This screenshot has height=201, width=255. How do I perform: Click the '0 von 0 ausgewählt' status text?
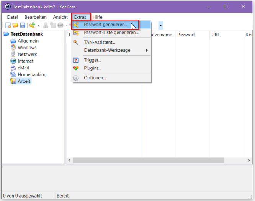[x=23, y=196]
